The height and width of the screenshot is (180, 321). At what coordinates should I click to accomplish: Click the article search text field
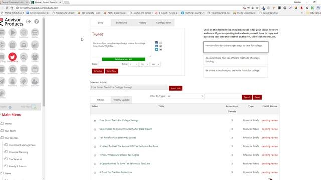[x=223, y=96]
